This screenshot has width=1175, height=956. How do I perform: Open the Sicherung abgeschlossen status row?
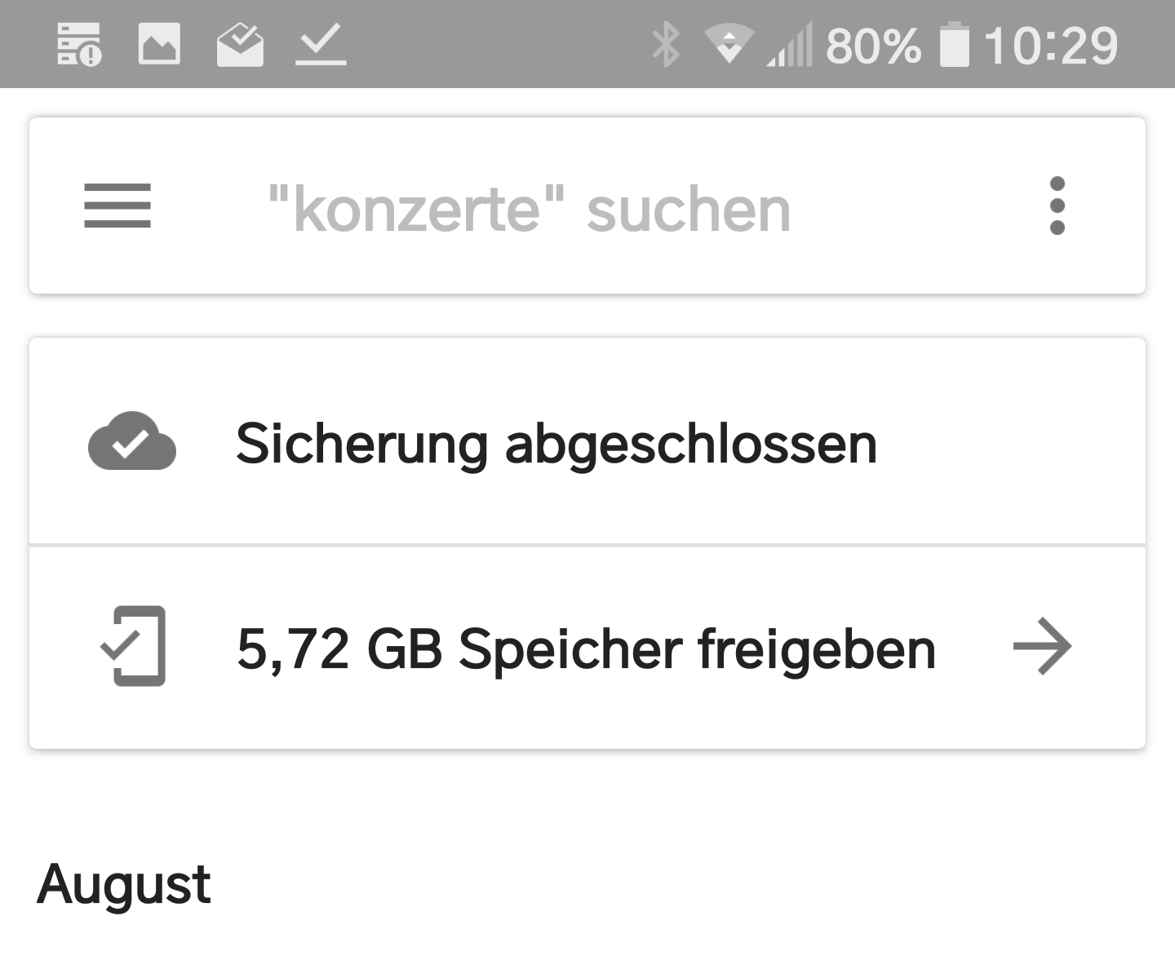(556, 444)
